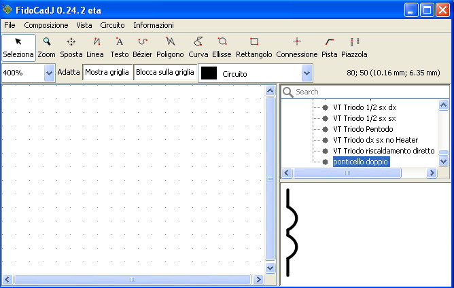454x288 pixels.
Task: Open the Circuito layer dropdown
Action: 307,73
